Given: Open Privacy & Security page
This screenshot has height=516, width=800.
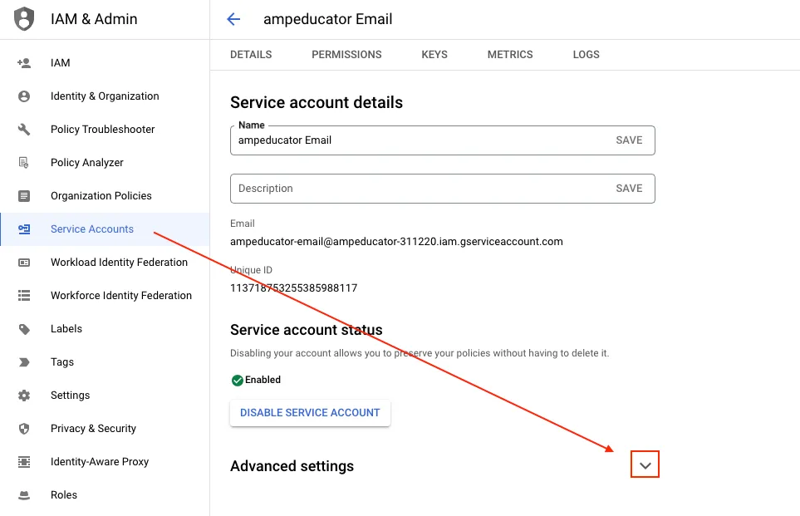Looking at the screenshot, I should 105,429.
